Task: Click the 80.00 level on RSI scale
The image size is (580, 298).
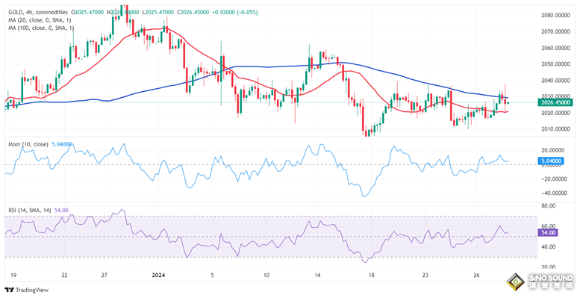Action: tap(548, 205)
